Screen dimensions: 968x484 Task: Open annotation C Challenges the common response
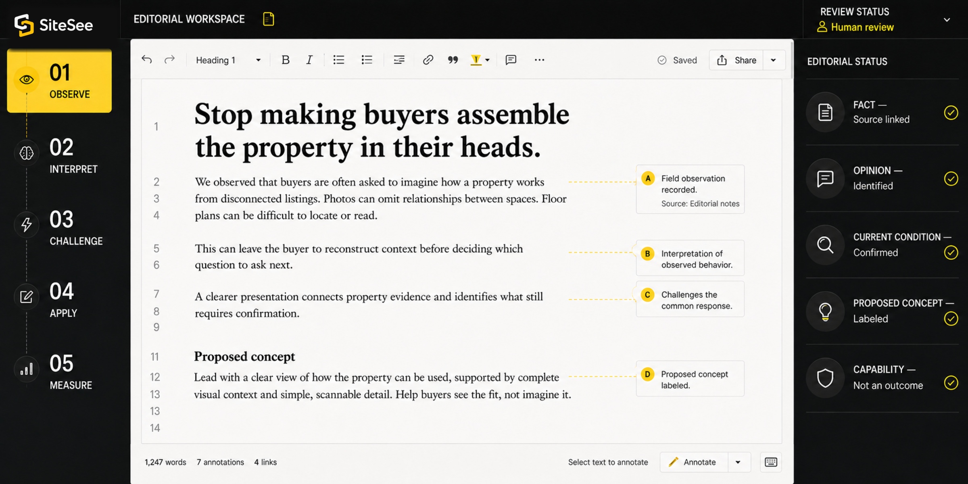[x=691, y=299]
